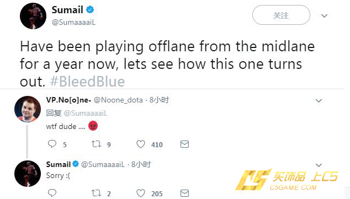Open the @Noone_dota profile handle
The image size is (350, 199).
pos(118,100)
